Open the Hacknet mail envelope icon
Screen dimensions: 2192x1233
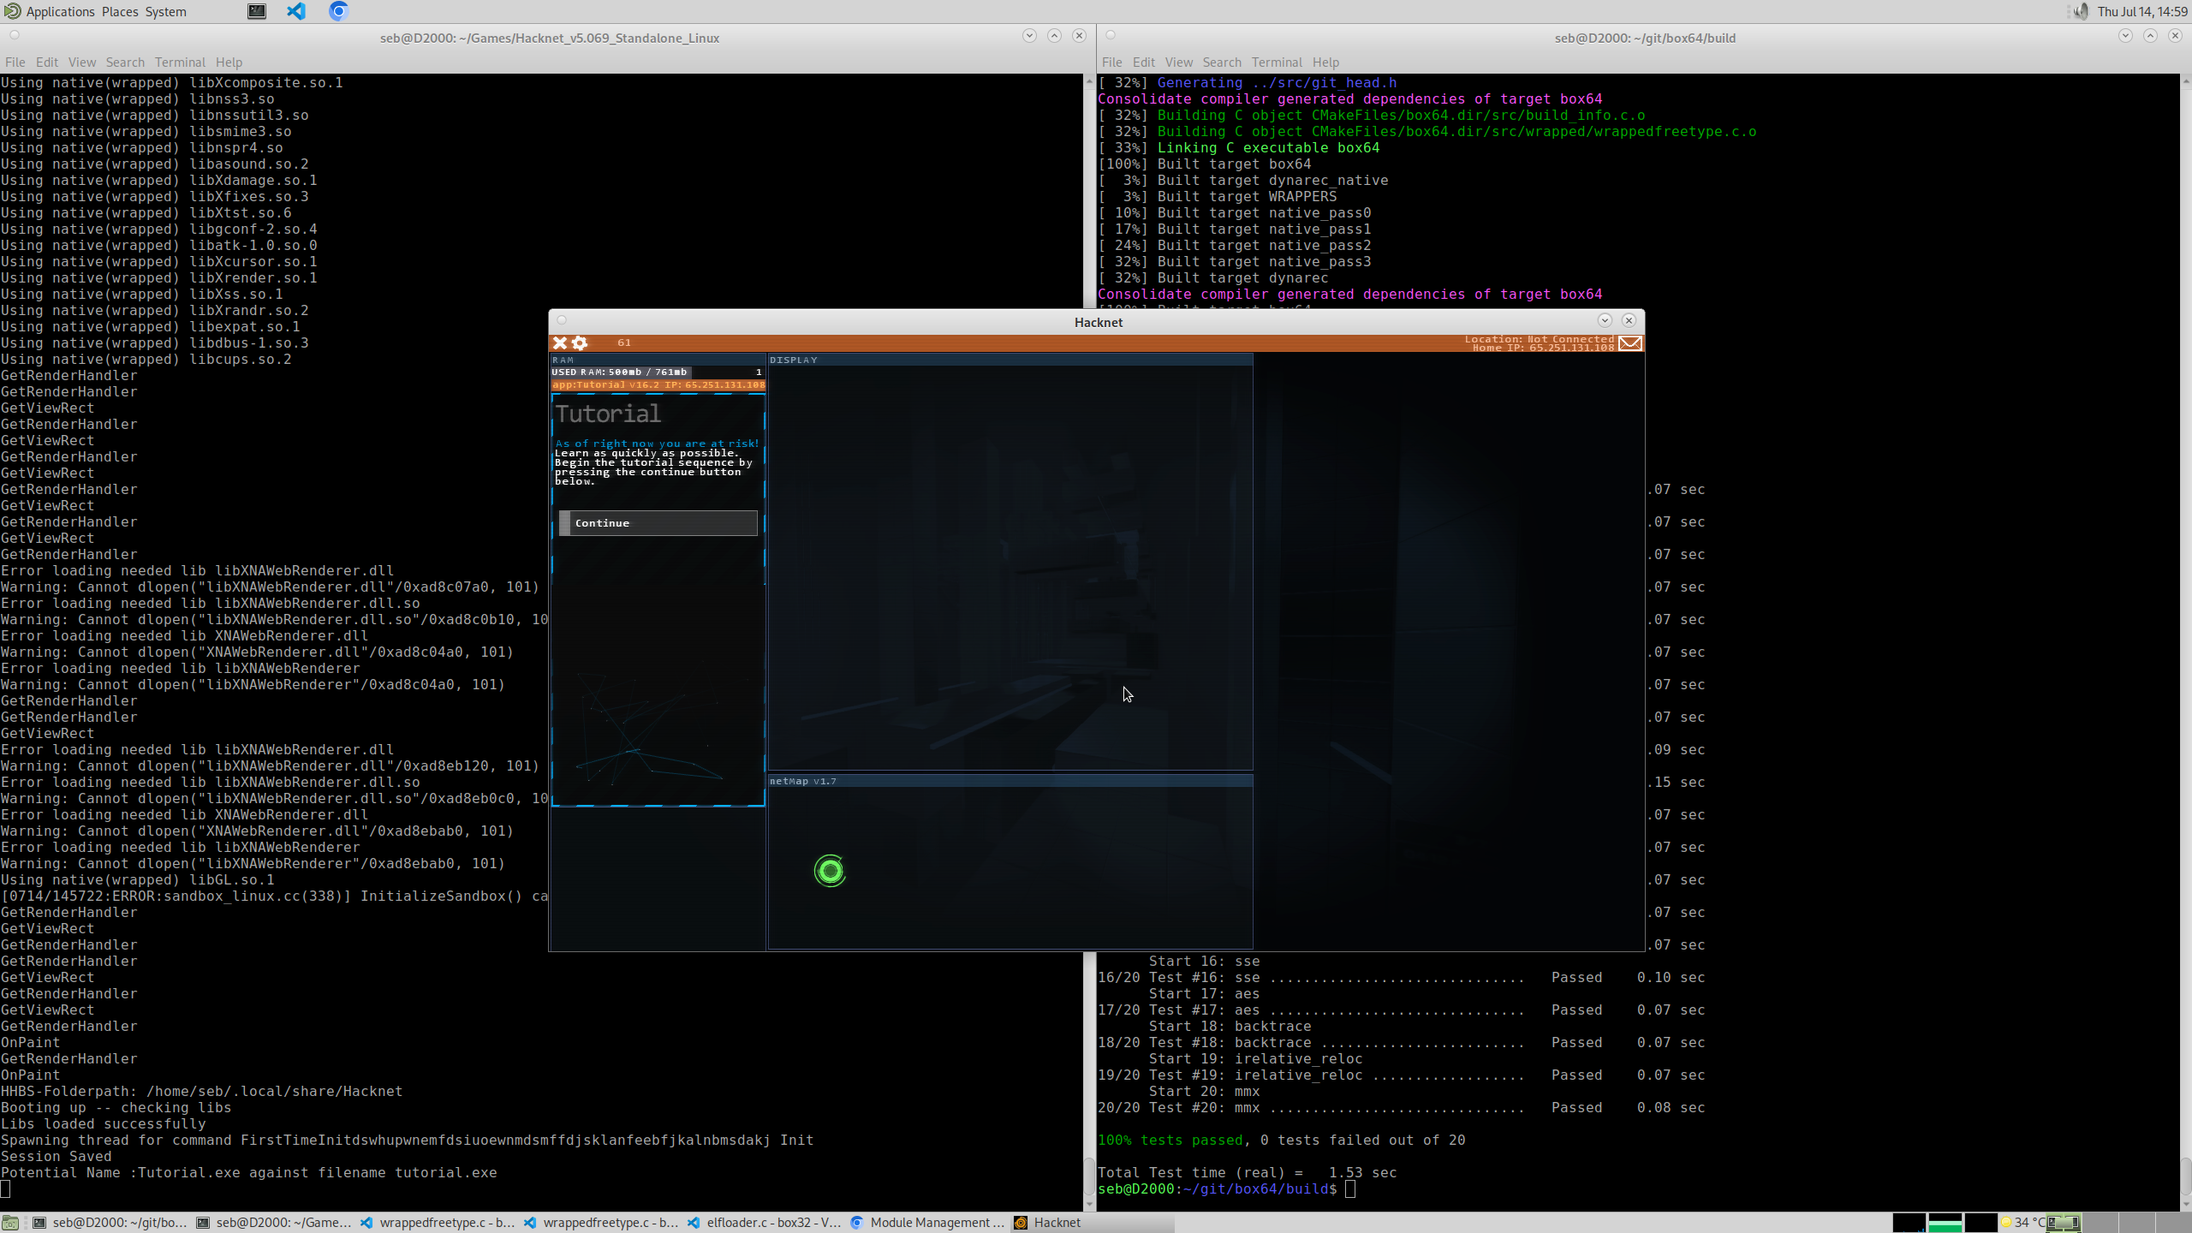pyautogui.click(x=1630, y=343)
